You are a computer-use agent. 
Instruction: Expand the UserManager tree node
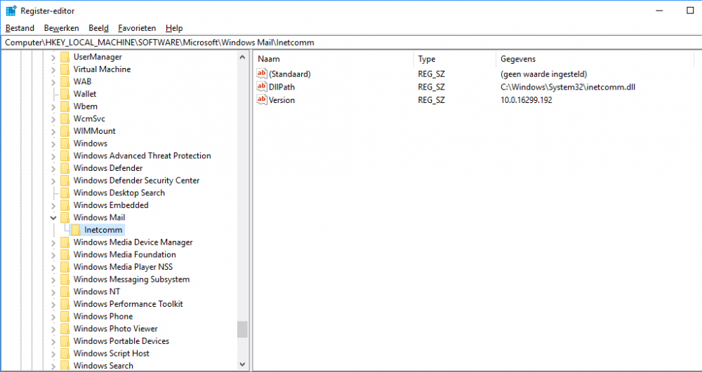(53, 57)
